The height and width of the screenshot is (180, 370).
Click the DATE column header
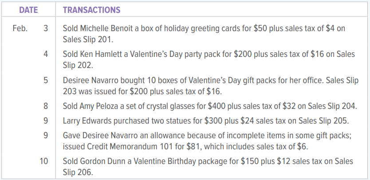28,10
